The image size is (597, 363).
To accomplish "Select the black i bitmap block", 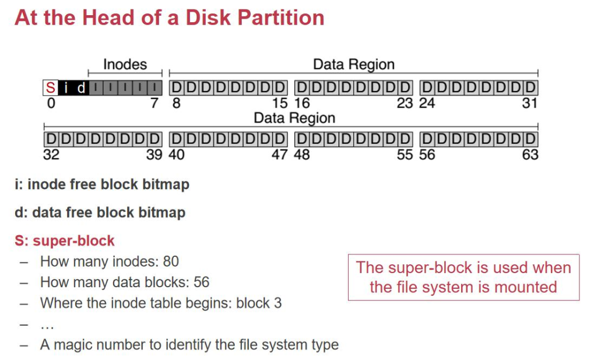I will click(x=66, y=88).
